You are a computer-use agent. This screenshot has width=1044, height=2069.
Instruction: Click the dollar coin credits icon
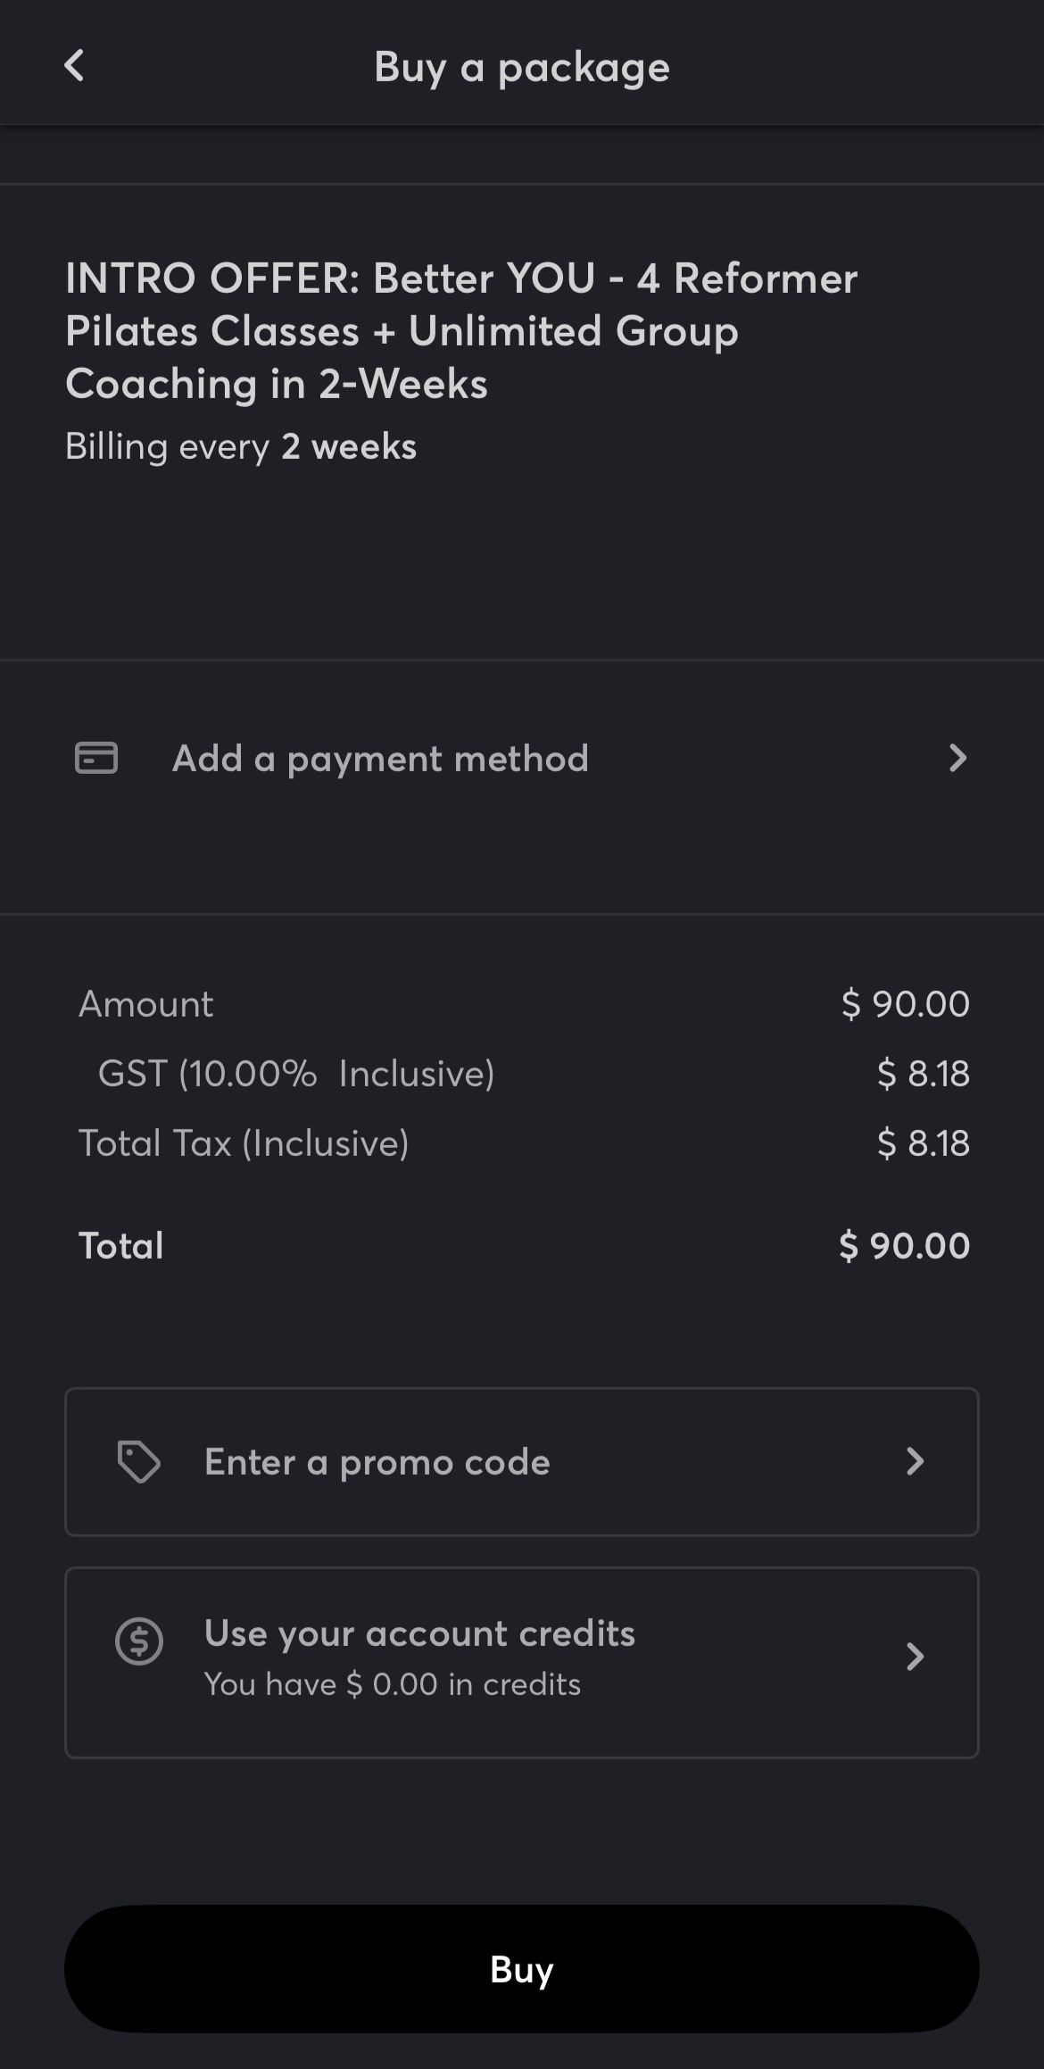pos(139,1641)
